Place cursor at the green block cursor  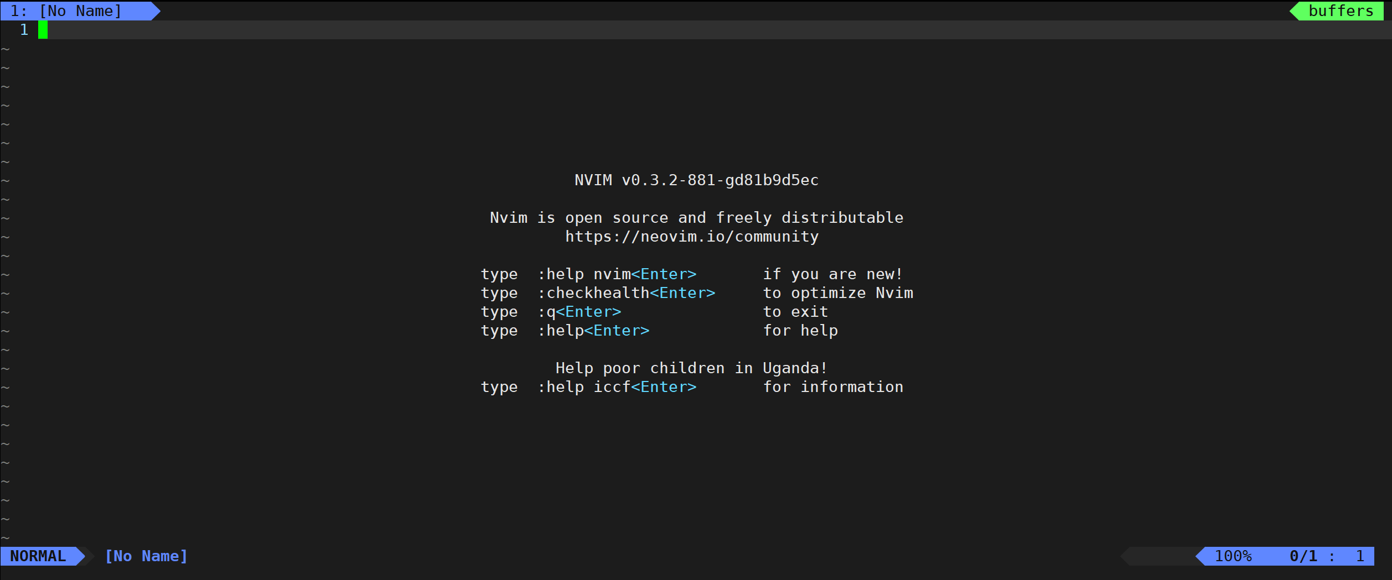tap(43, 30)
